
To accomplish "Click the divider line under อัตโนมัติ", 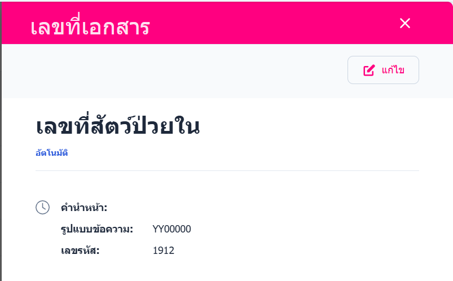I will pos(226,170).
